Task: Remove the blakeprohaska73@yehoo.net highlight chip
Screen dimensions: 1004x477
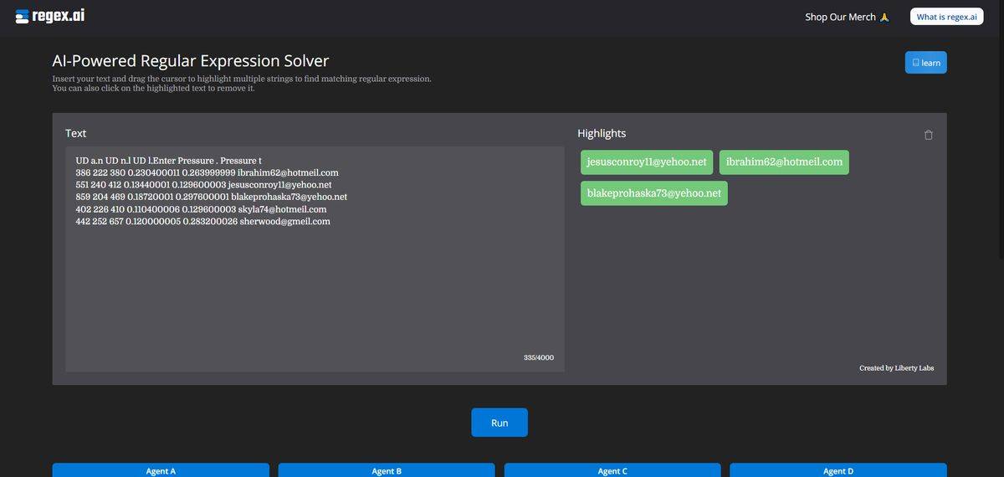Action: (653, 193)
